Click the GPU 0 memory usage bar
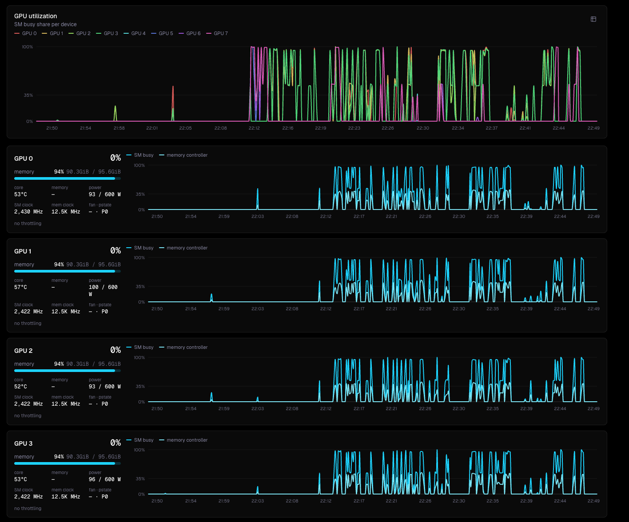This screenshot has width=629, height=522. pyautogui.click(x=68, y=178)
